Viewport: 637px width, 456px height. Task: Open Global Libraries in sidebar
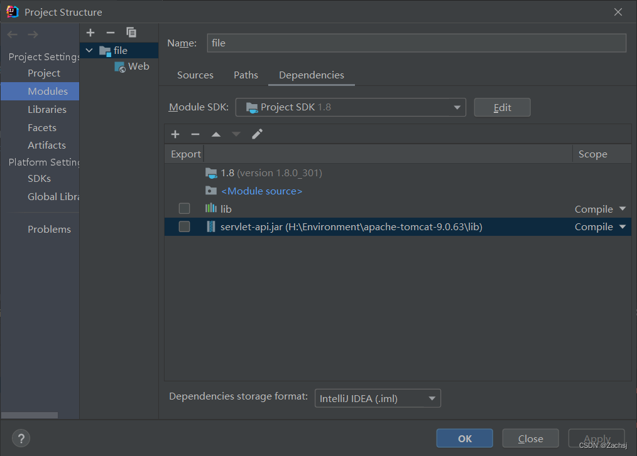point(53,197)
